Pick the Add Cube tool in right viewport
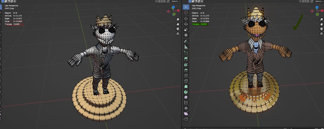This screenshot has width=324, height=129. [x=186, y=53]
